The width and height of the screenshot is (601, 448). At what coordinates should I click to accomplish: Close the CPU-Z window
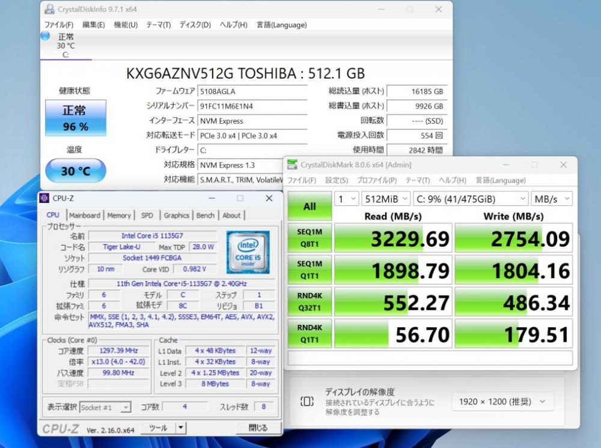point(269,198)
